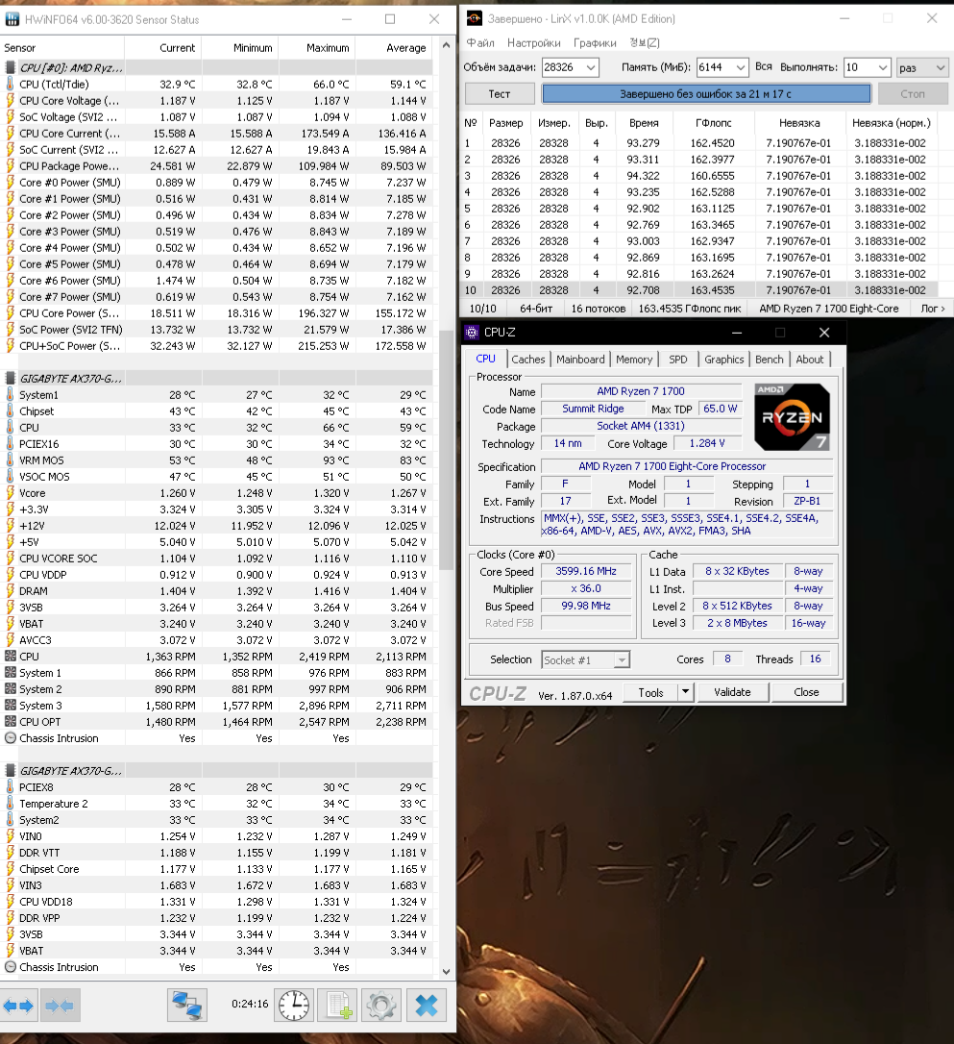Image resolution: width=954 pixels, height=1044 pixels.
Task: Open HWiNFO sensor settings gear icon
Action: point(381,1006)
